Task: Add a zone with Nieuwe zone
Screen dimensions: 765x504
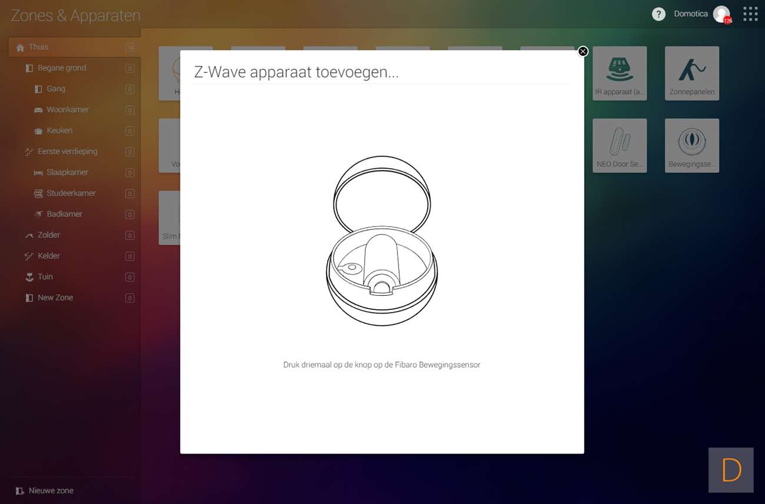Action: click(45, 490)
